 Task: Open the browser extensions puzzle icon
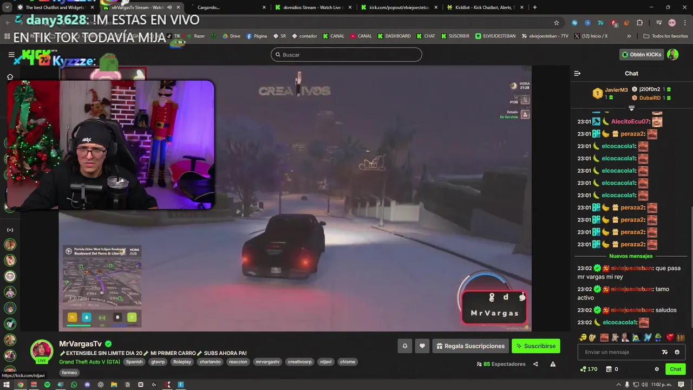[x=640, y=23]
